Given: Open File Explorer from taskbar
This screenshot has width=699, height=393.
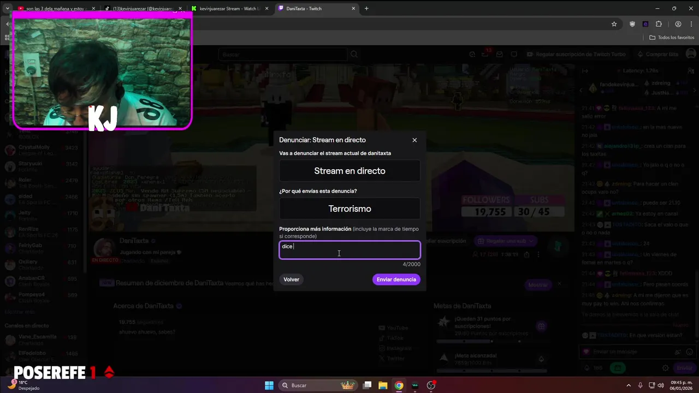Looking at the screenshot, I should (383, 385).
